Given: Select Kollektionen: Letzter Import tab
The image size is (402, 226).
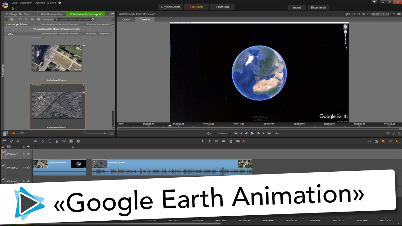Looking at the screenshot, I should [x=85, y=14].
